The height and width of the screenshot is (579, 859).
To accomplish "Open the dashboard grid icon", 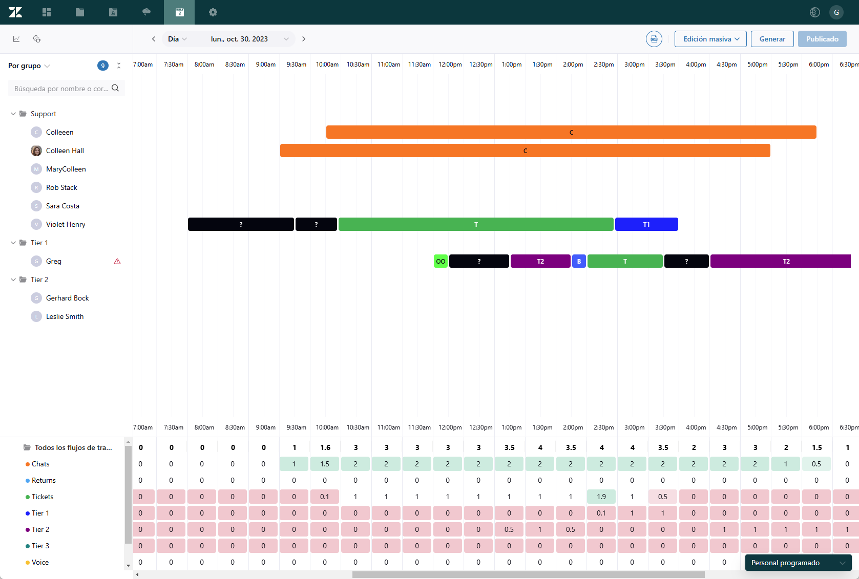I will (x=47, y=12).
